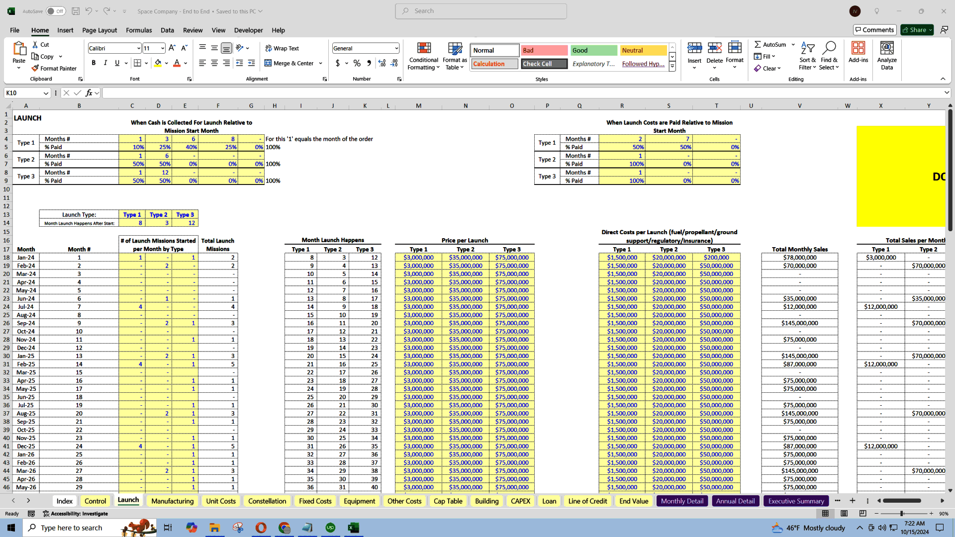Click the Increase Decimal icon
The width and height of the screenshot is (955, 537).
click(382, 63)
